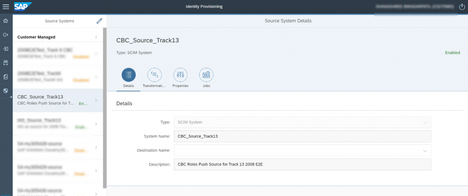Click the Source Systems panel title
468x196 pixels.
tap(59, 21)
